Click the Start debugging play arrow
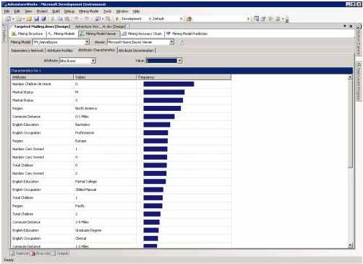This screenshot has width=363, height=264. click(117, 19)
